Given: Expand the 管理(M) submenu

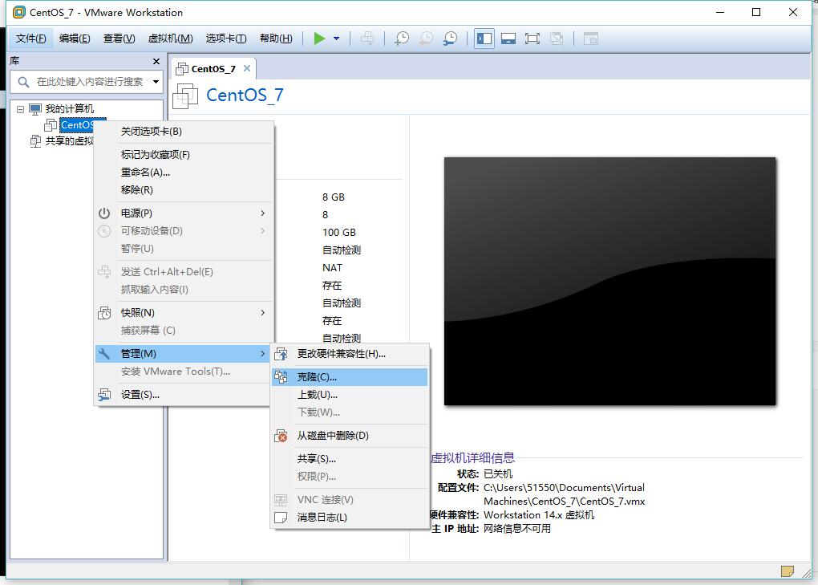Looking at the screenshot, I should pyautogui.click(x=184, y=353).
